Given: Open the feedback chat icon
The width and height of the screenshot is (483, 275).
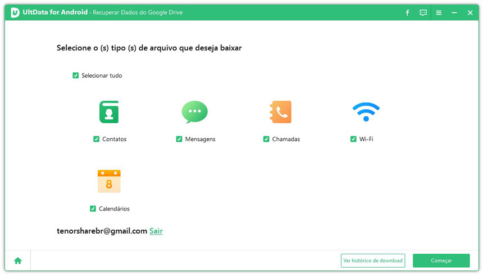Looking at the screenshot, I should click(423, 12).
